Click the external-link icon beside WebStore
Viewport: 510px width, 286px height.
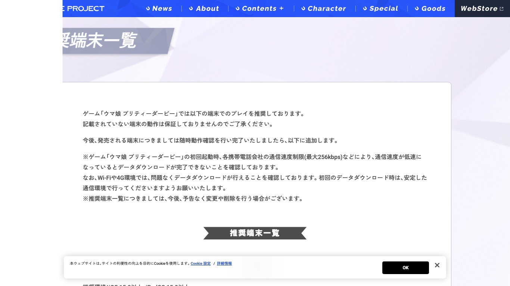click(x=501, y=9)
